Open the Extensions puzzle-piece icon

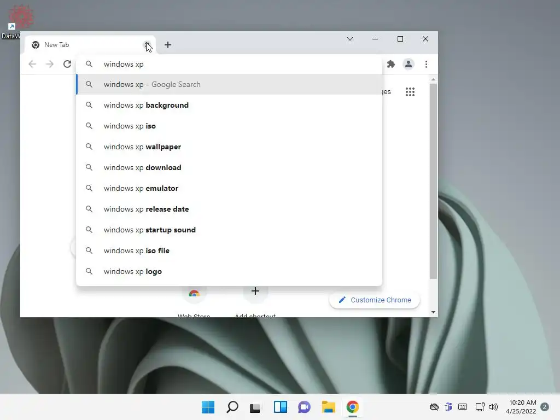click(391, 65)
